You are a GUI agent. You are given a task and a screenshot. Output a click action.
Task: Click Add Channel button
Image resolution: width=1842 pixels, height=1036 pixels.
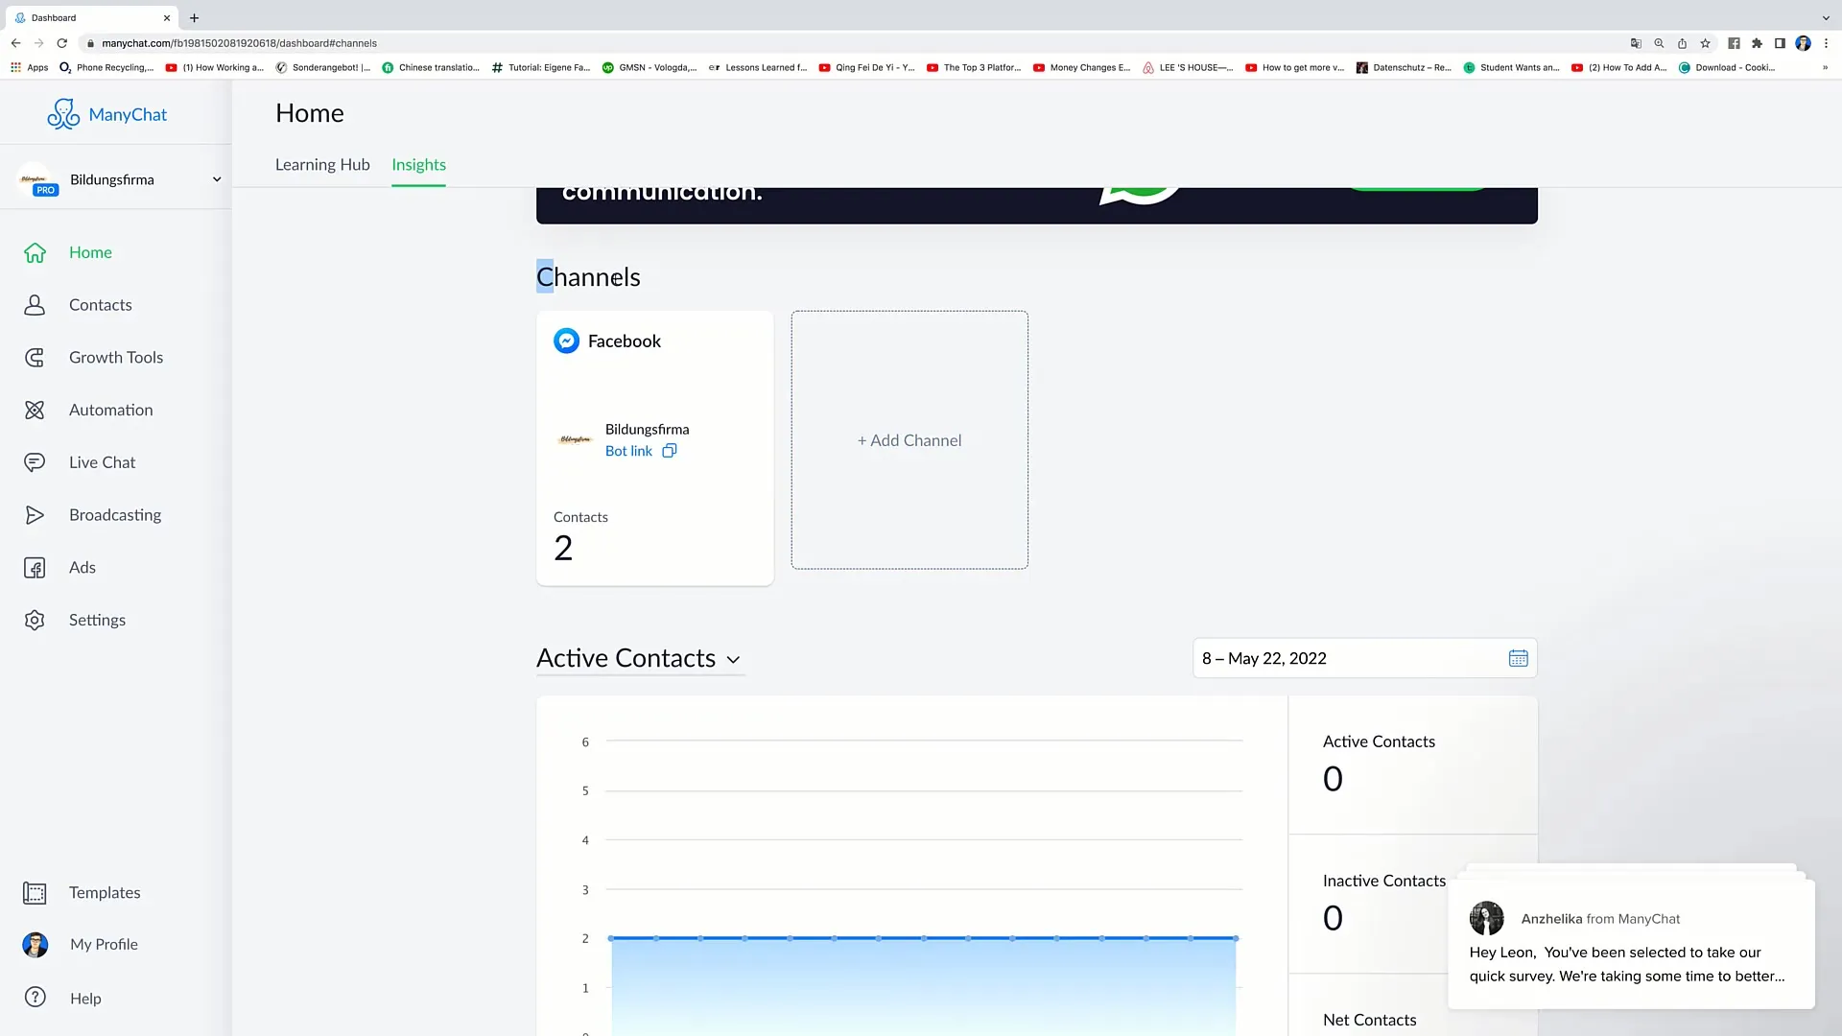tap(909, 439)
